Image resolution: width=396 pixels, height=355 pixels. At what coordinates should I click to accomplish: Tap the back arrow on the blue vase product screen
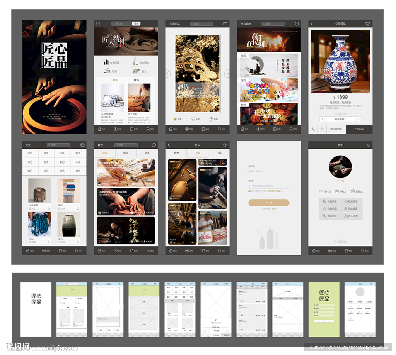(312, 24)
